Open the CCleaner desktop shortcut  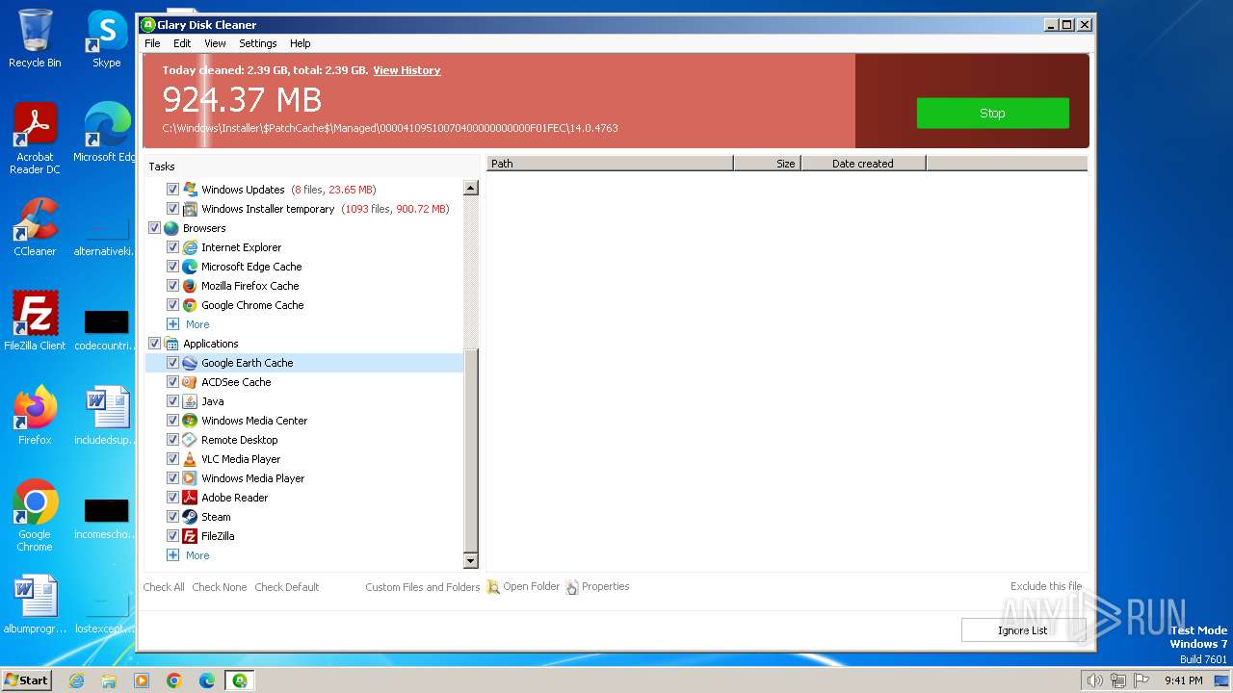(35, 227)
